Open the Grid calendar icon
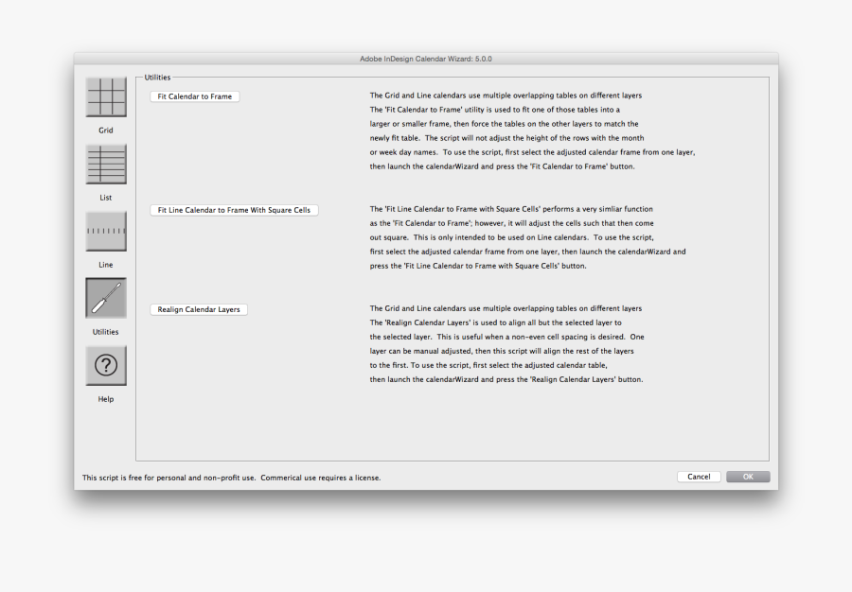 106,97
